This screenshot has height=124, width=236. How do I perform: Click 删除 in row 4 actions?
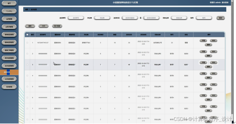[208, 78]
